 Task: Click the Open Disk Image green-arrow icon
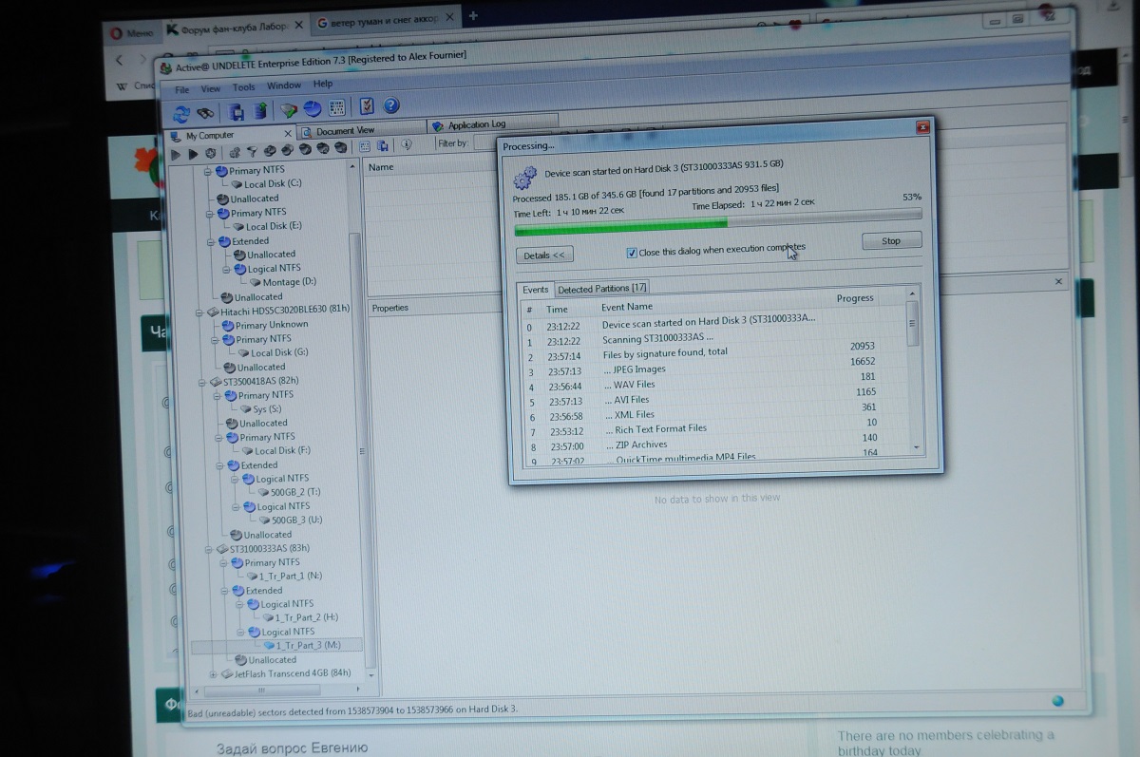[260, 110]
